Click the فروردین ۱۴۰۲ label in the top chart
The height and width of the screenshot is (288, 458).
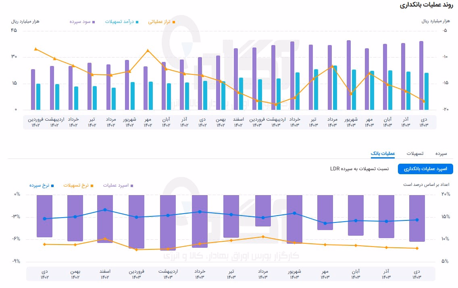point(35,122)
